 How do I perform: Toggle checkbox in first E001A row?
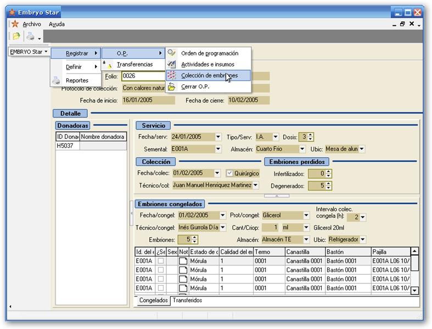click(x=161, y=260)
